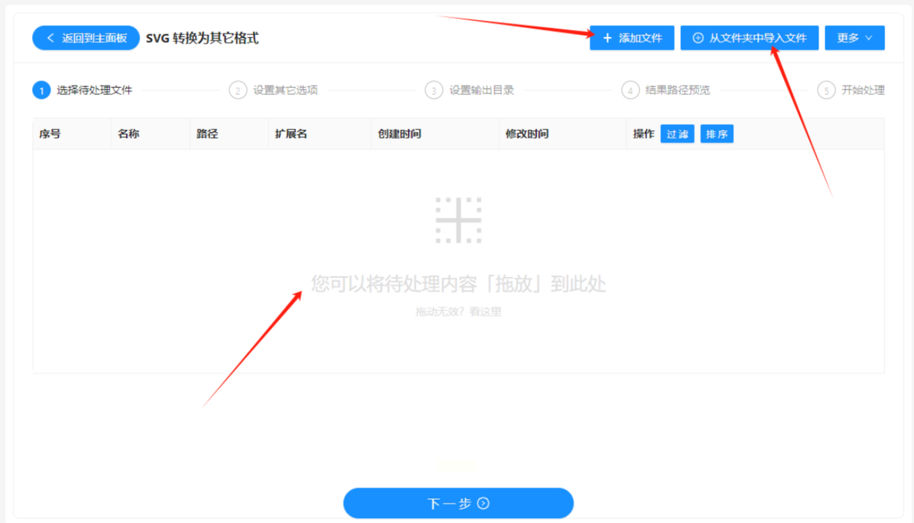Select step 3 circle 设置输出目录
914x523 pixels.
coord(434,90)
